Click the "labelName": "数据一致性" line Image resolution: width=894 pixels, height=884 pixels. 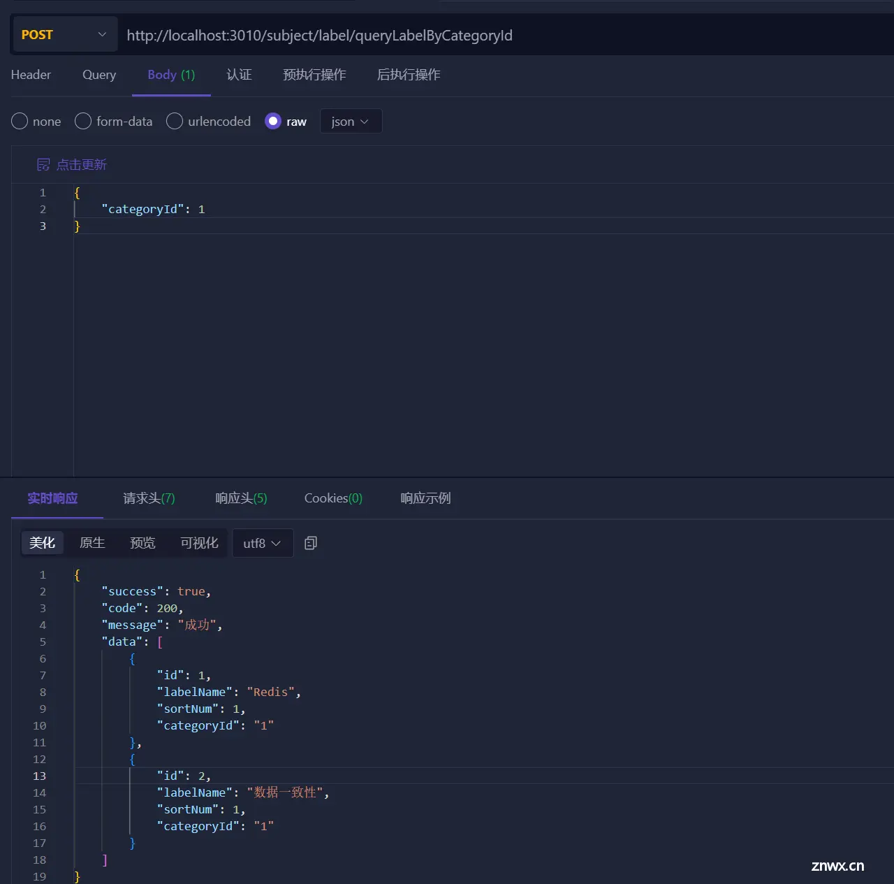coord(243,792)
